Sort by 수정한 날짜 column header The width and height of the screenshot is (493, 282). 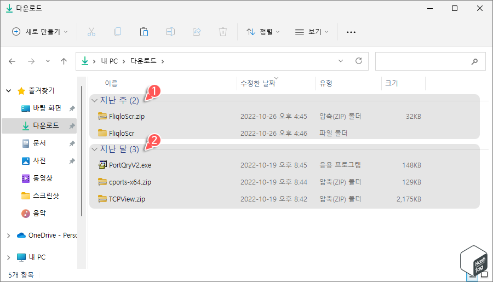[x=258, y=83]
